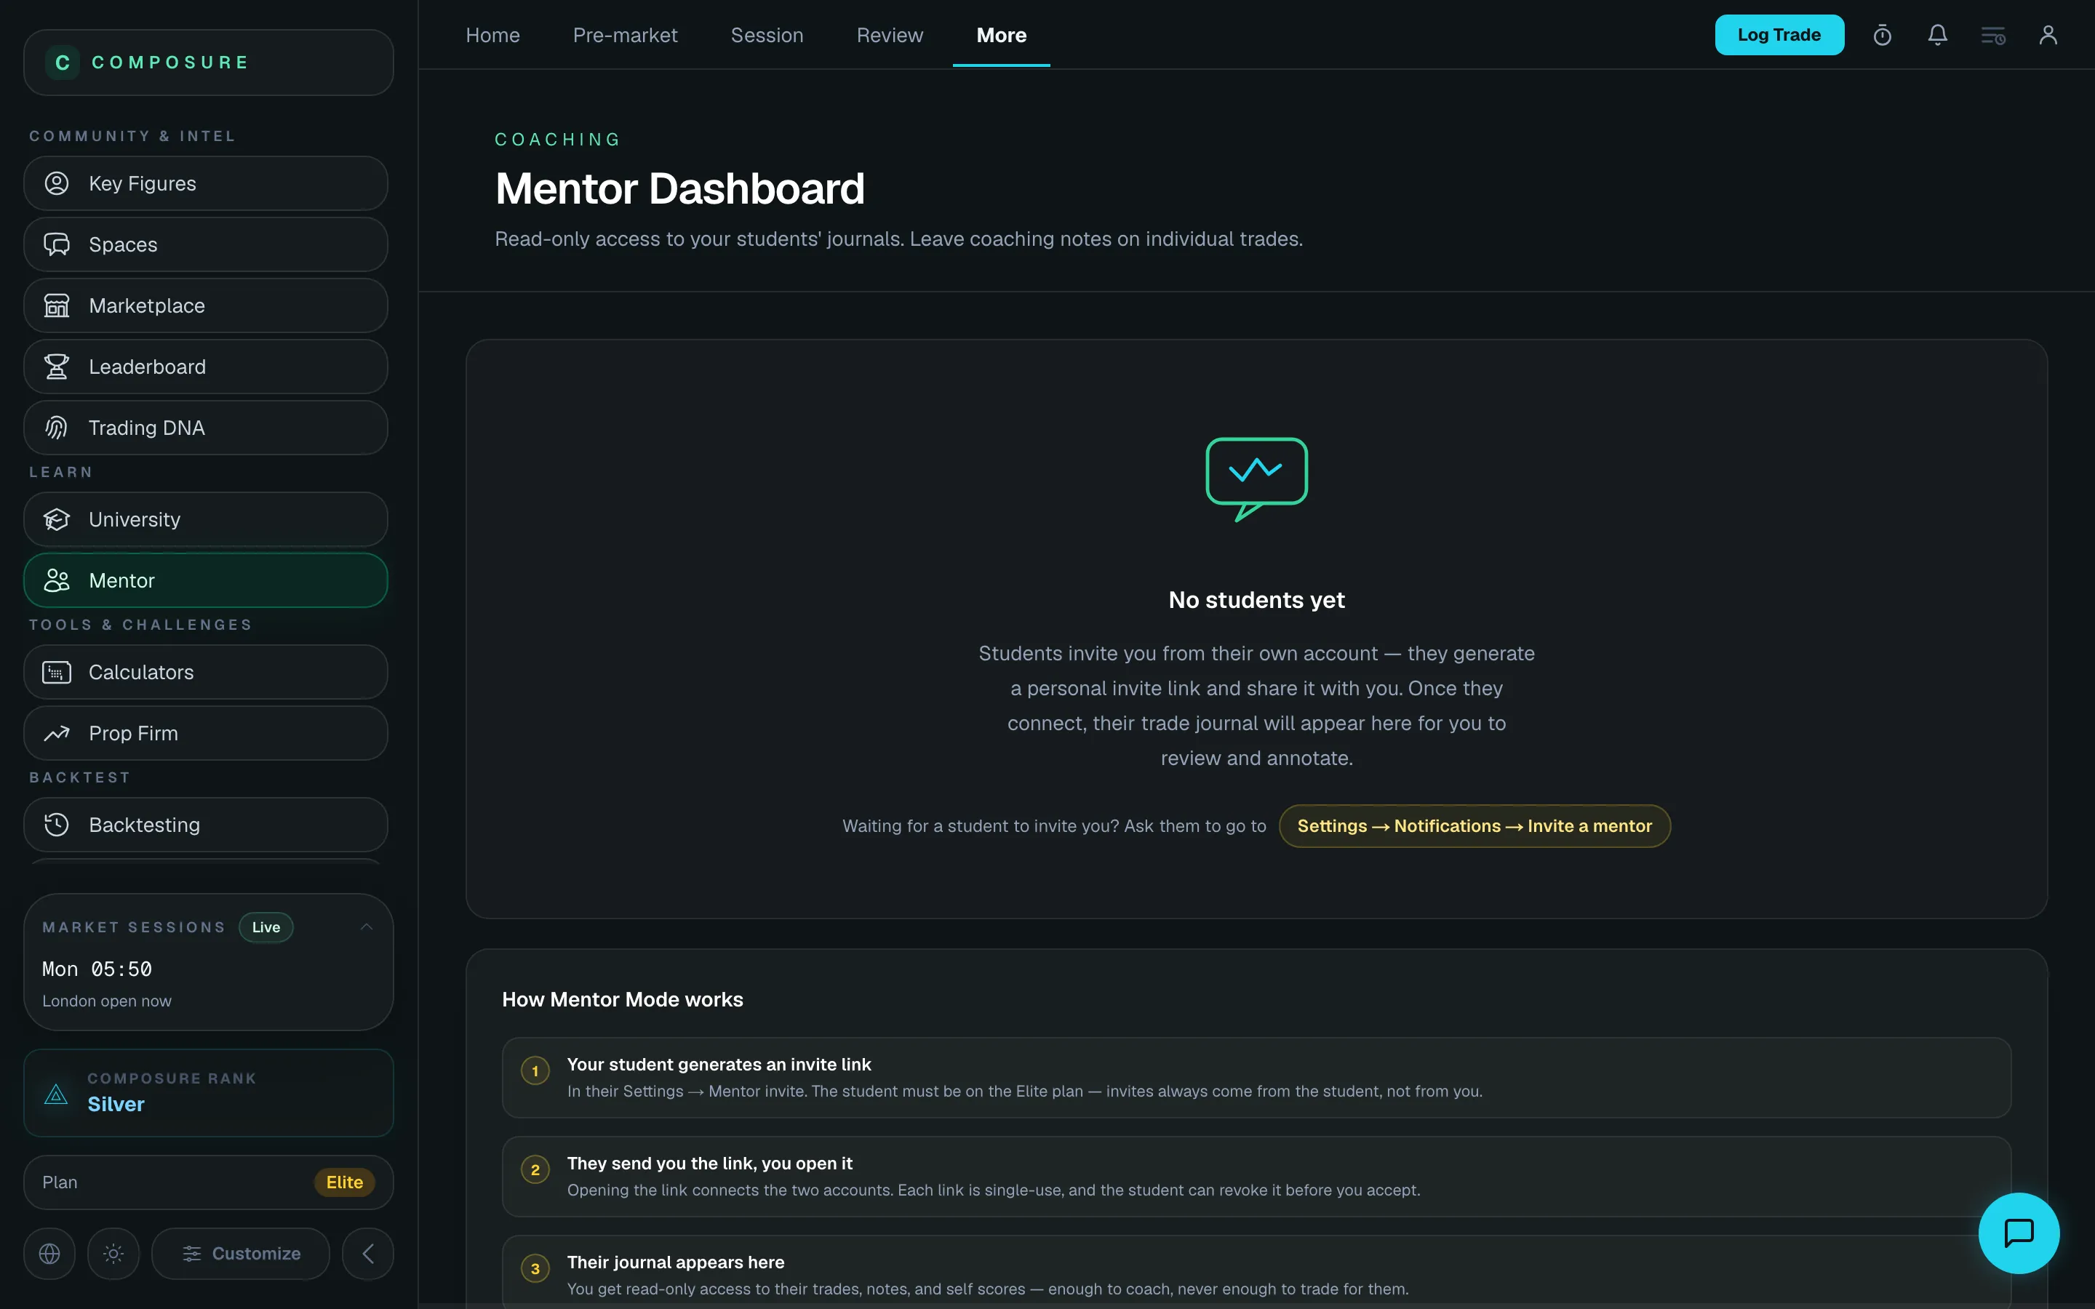
Task: Click the 'No students yet' heading
Action: [1256, 600]
